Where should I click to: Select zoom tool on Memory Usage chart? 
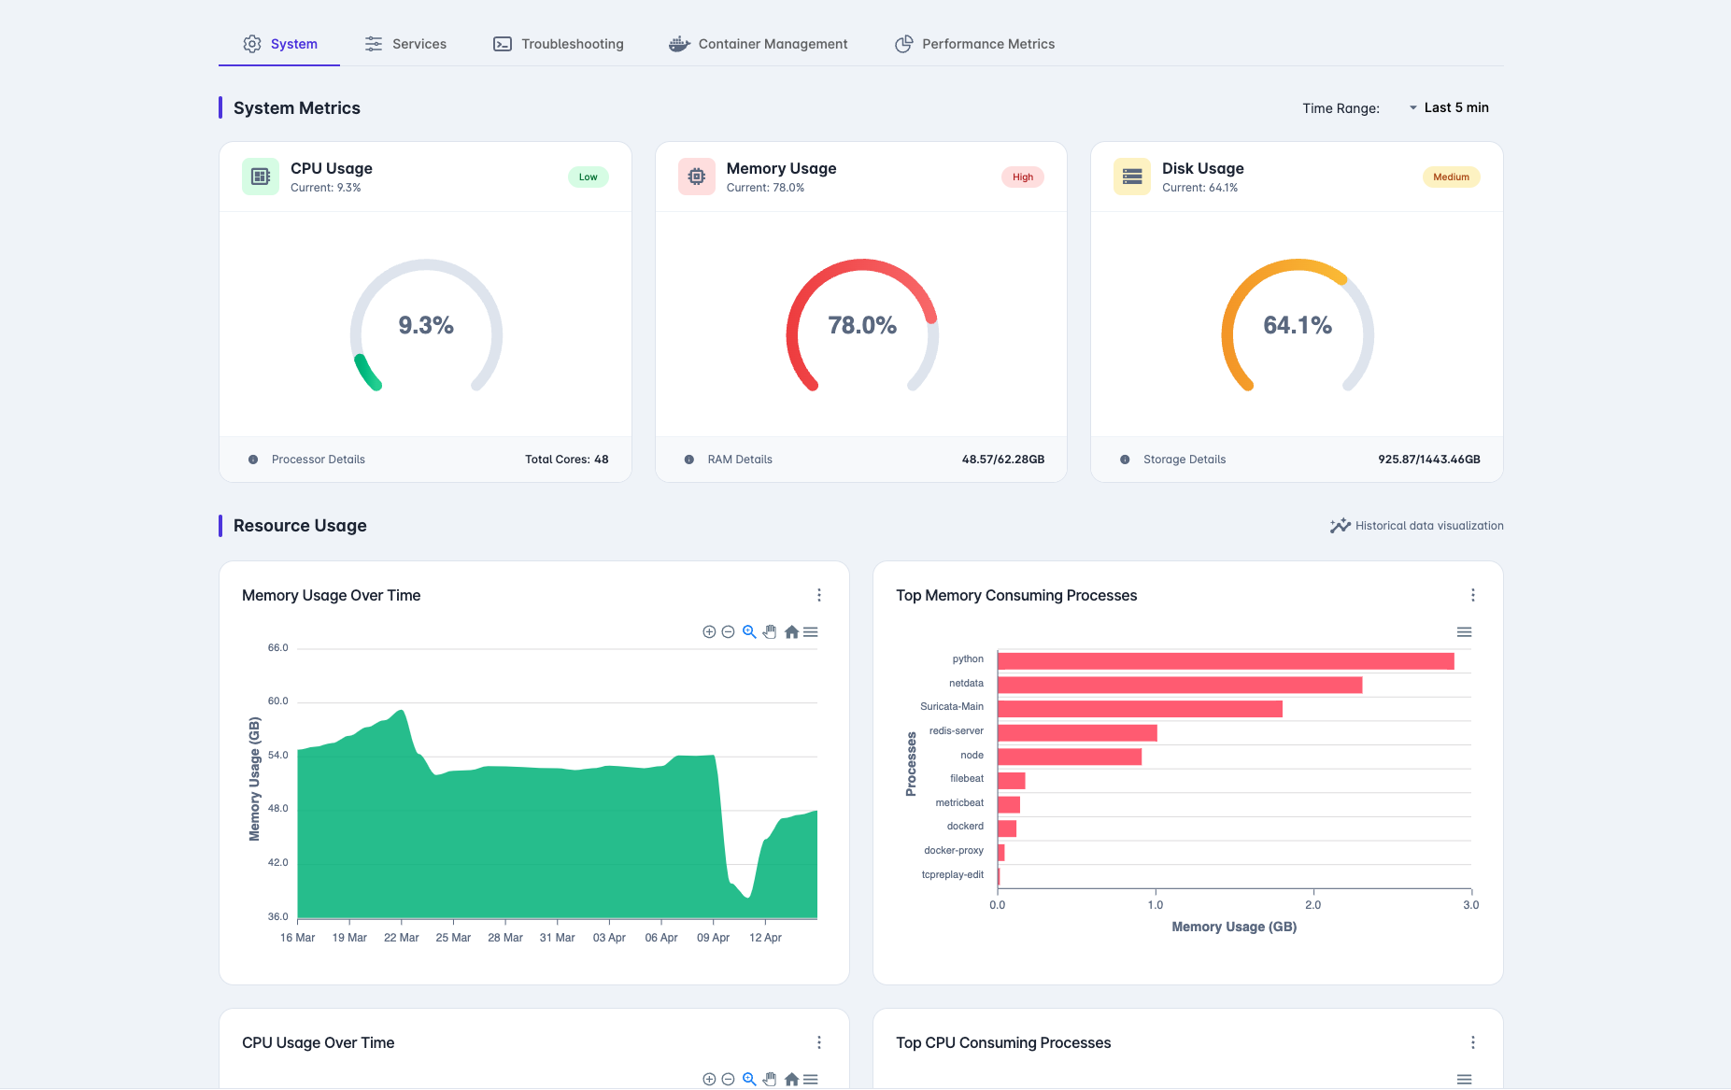[x=749, y=632]
